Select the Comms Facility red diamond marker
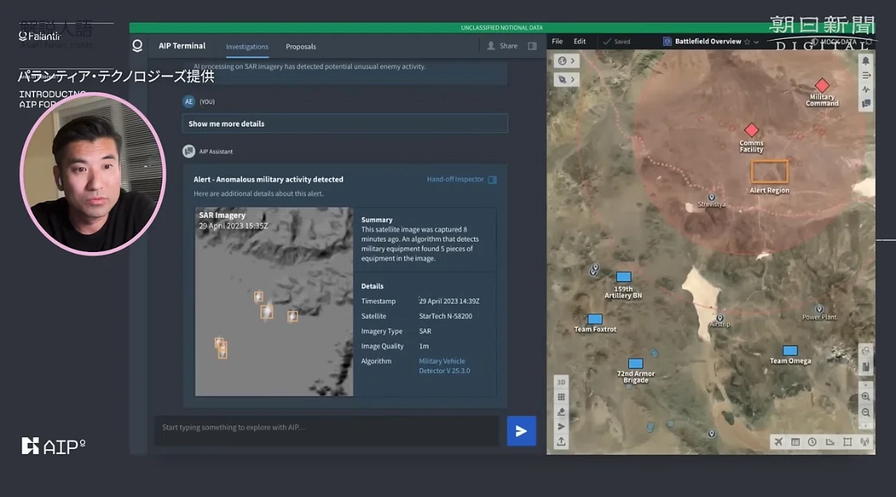 [751, 130]
